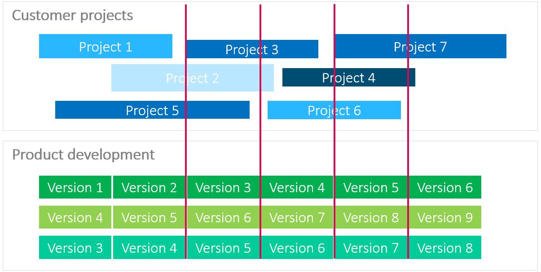Select the Version 9 block
This screenshot has height=272, width=541.
(445, 217)
